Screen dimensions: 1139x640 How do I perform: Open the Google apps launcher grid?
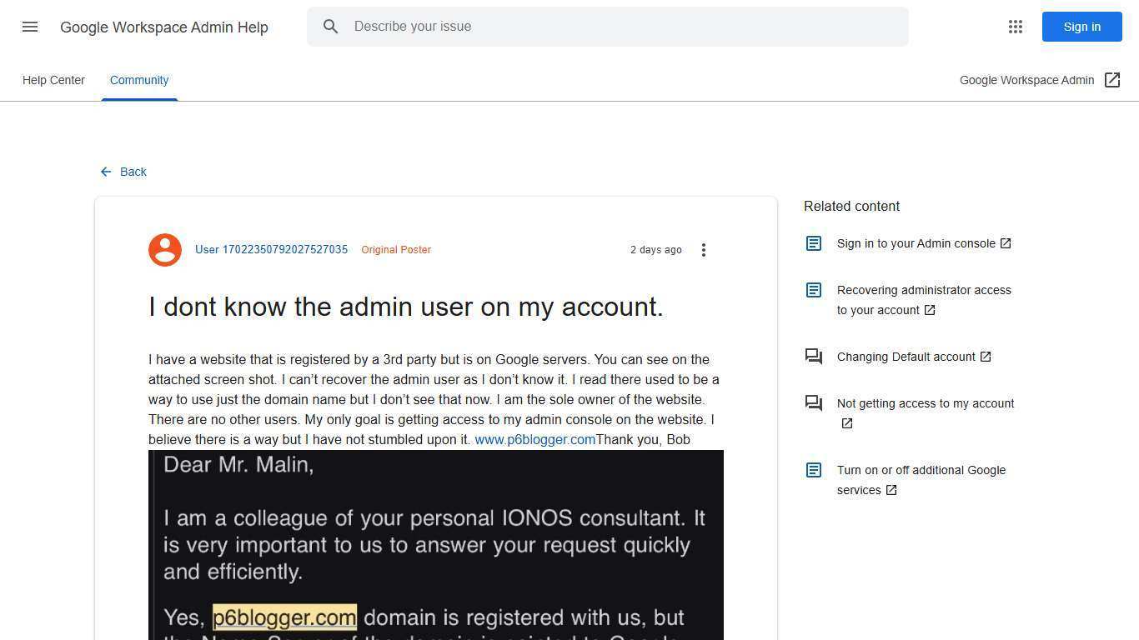tap(1016, 27)
